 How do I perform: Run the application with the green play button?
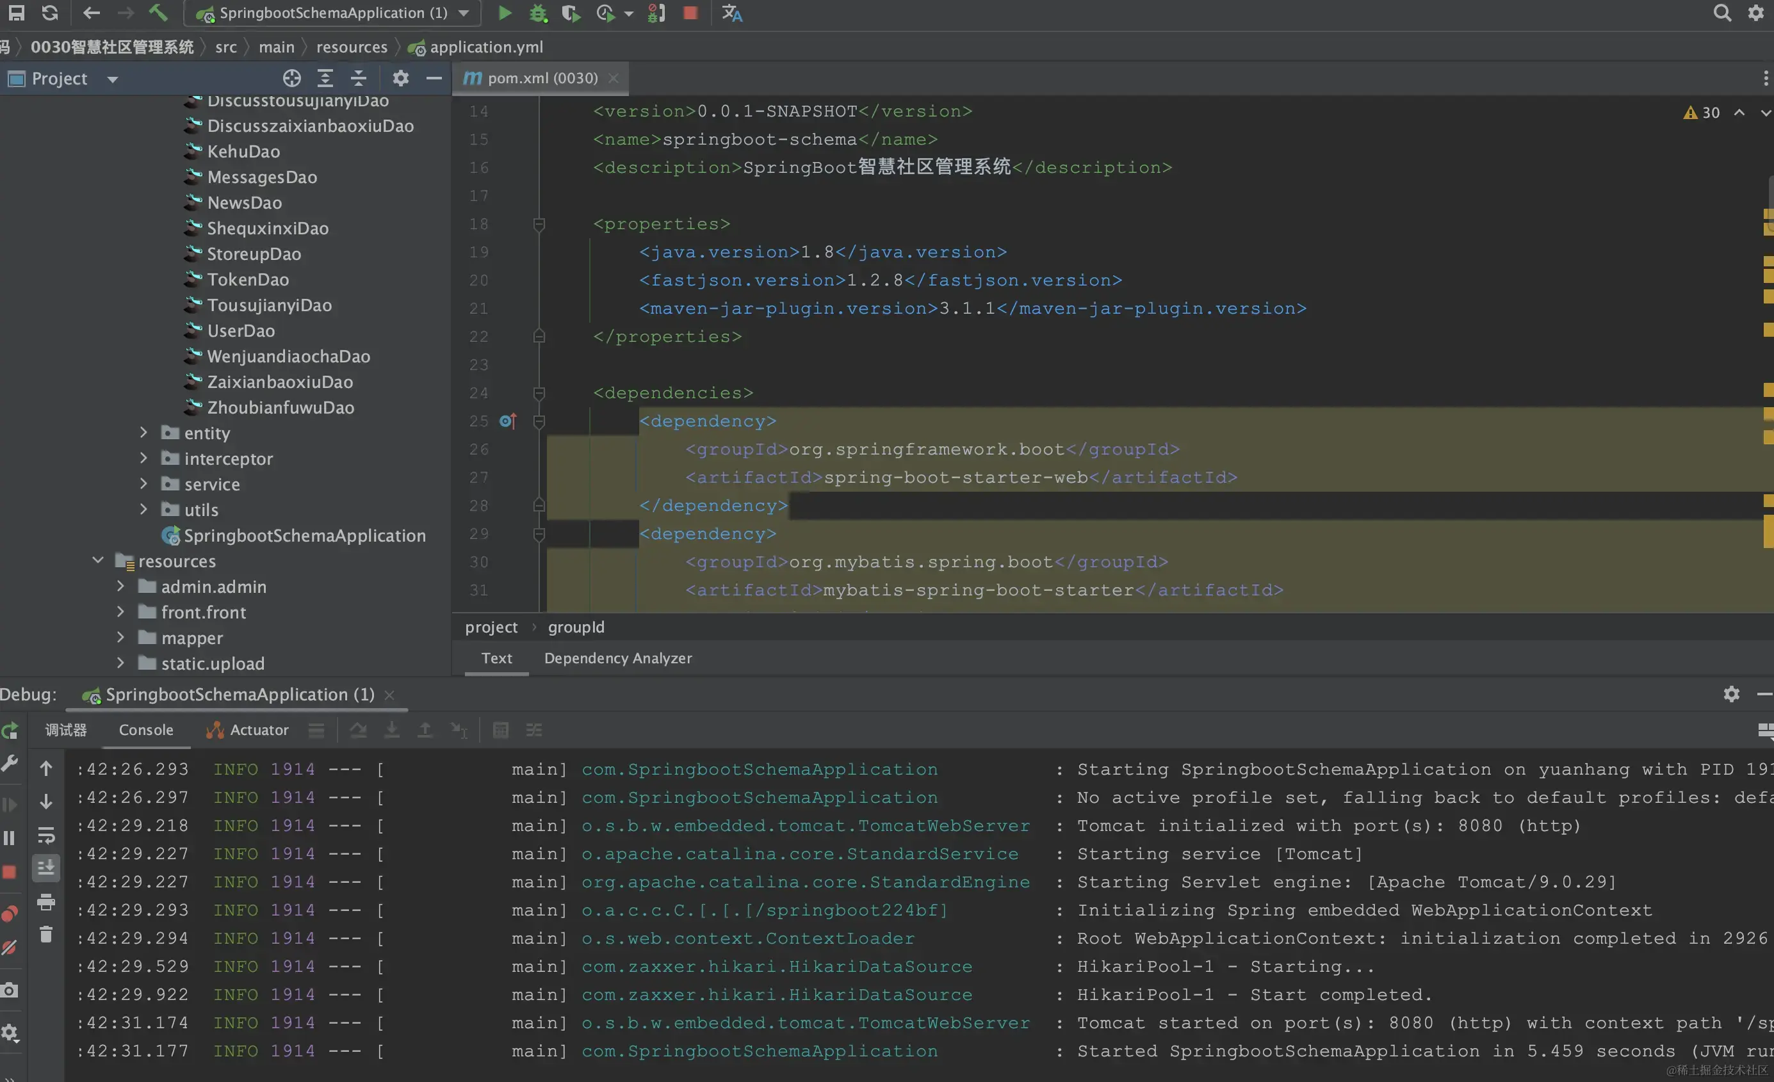point(505,13)
